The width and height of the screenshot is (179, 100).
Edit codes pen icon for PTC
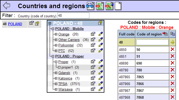coord(101,50)
